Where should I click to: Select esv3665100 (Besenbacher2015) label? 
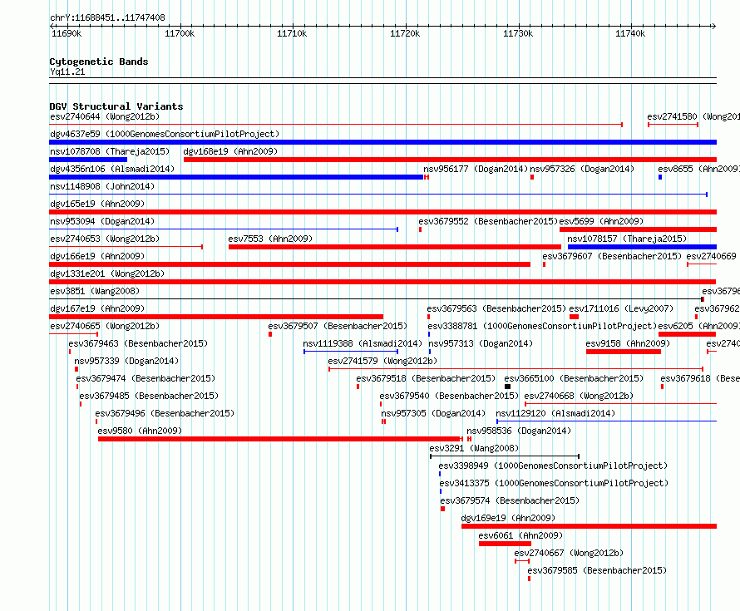[574, 378]
